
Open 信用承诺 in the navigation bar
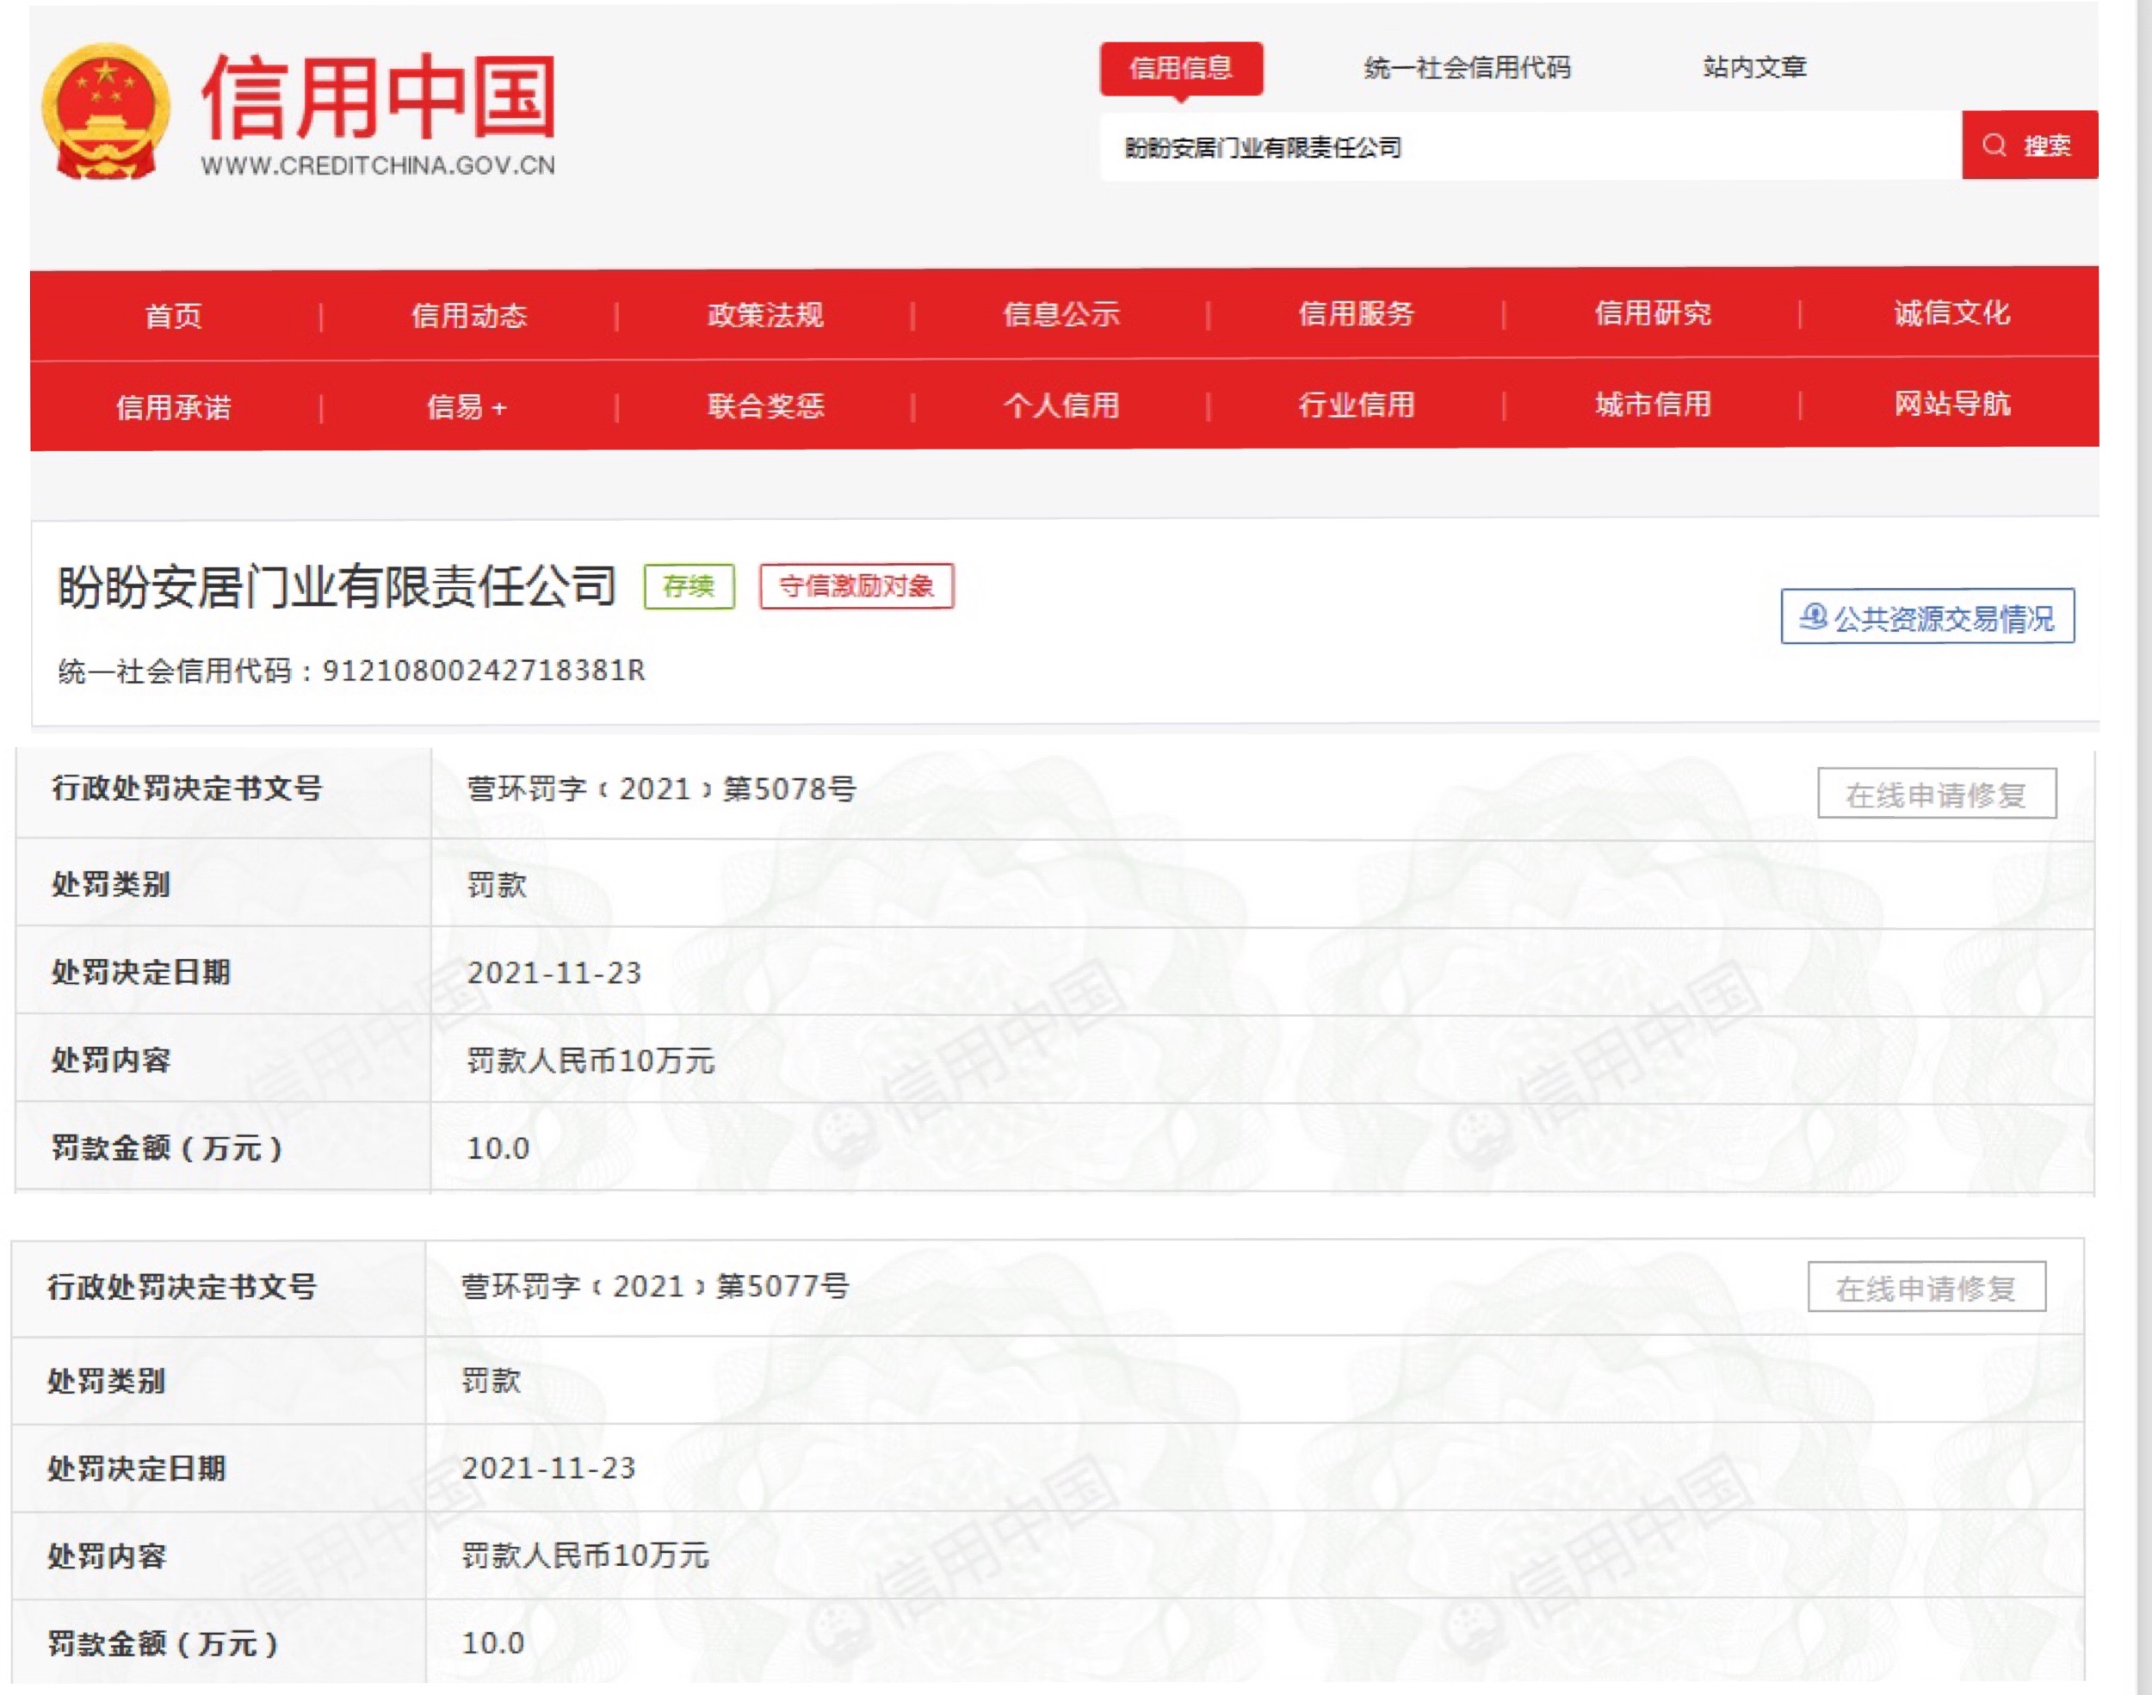(x=174, y=407)
